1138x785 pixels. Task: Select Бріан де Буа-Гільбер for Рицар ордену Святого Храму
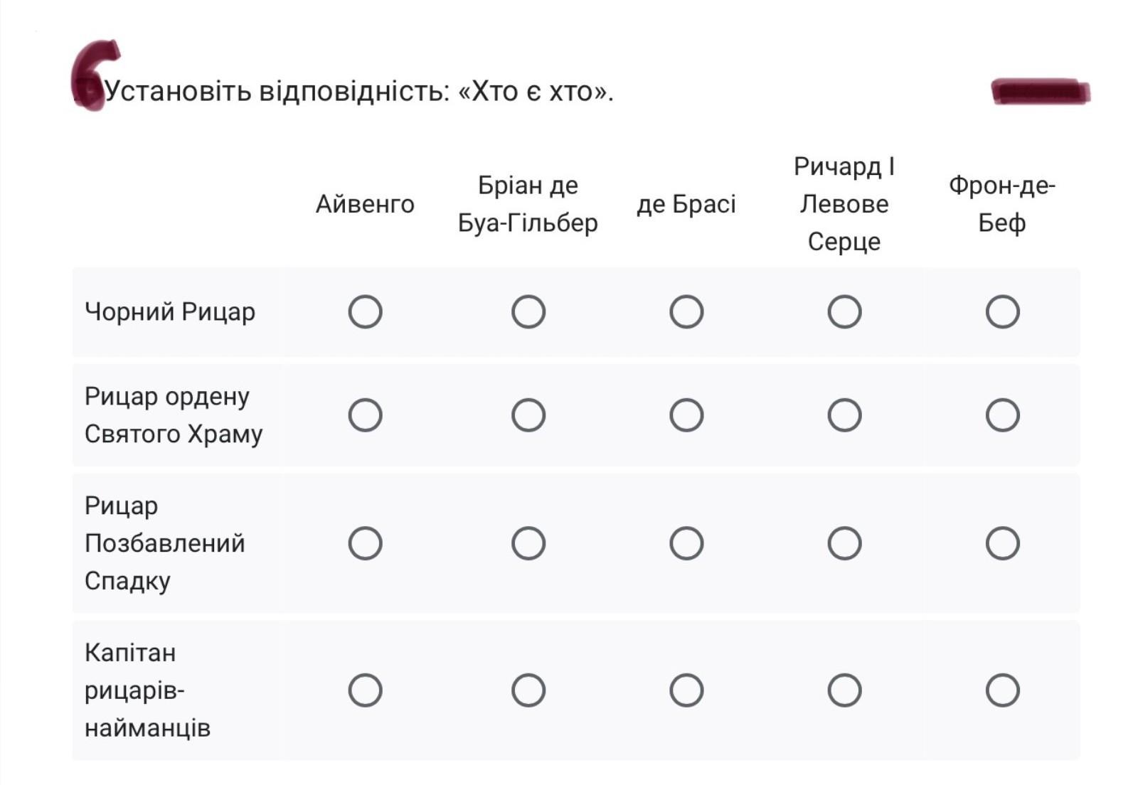(x=528, y=415)
